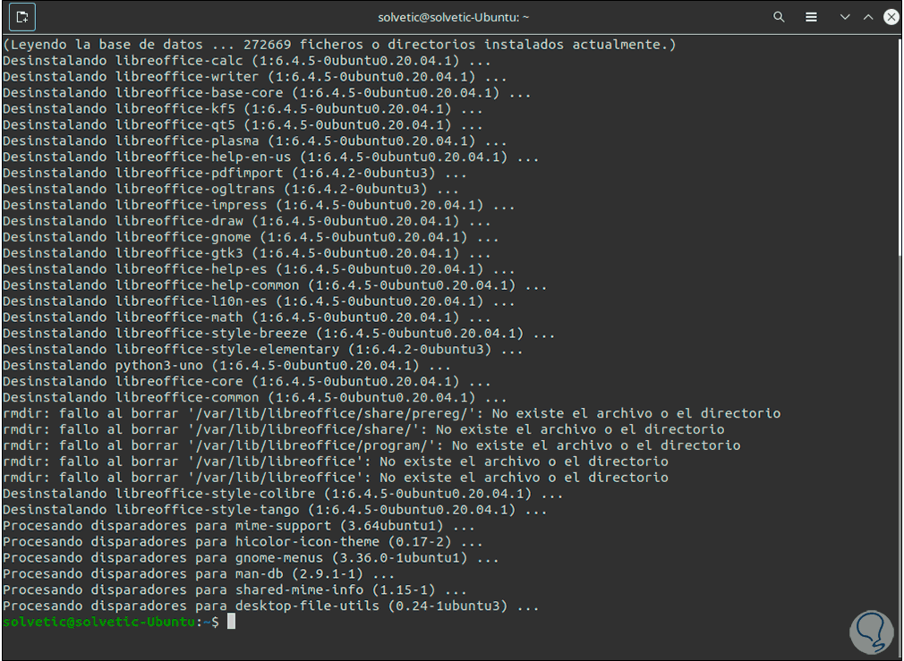Click the "Leyendo la base de datos" line

click(339, 44)
